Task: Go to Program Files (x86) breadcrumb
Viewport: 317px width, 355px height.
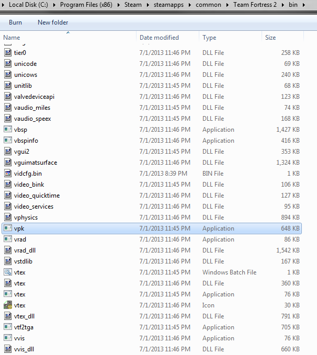Action: point(86,5)
